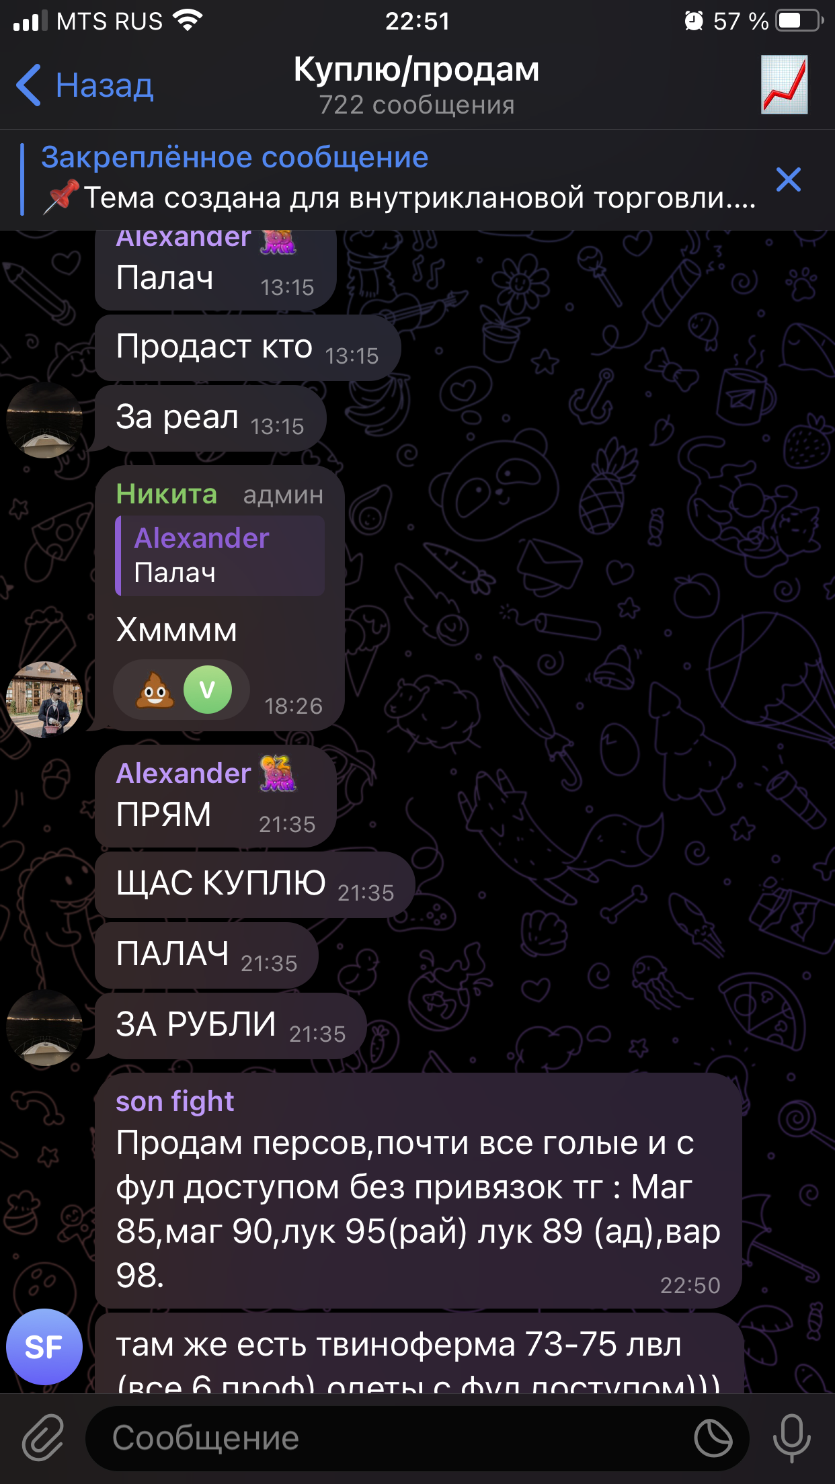Jump to quoted Alexander Палач reply
835x1484 pixels.
pyautogui.click(x=220, y=556)
